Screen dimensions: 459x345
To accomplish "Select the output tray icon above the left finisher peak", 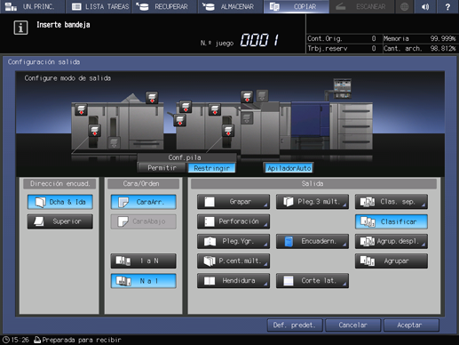I will pyautogui.click(x=152, y=98).
